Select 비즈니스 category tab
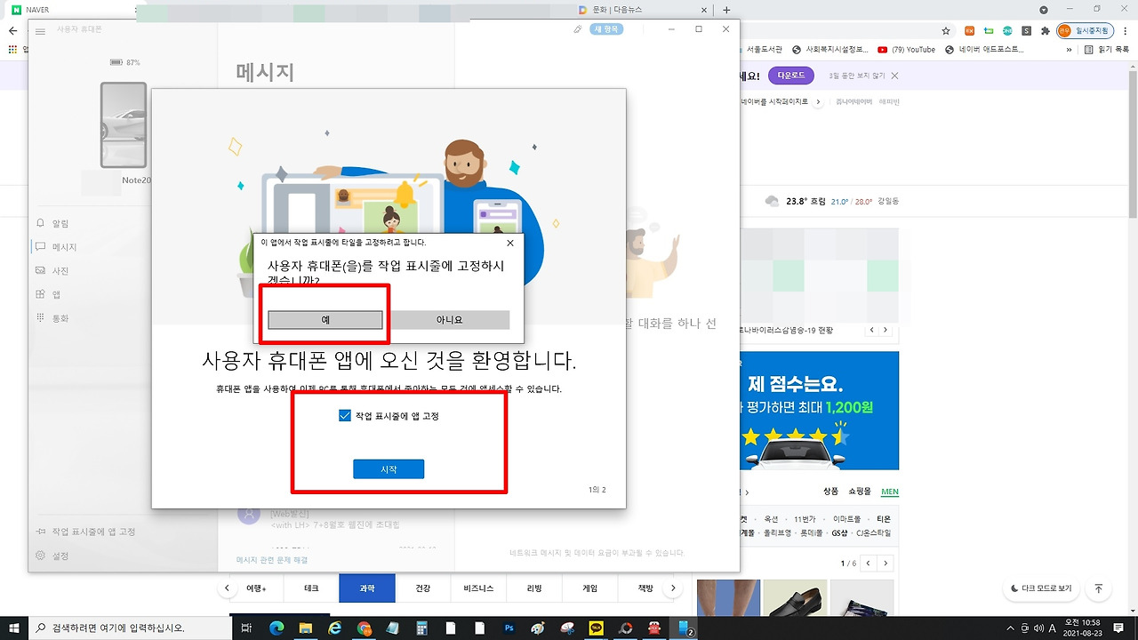Viewport: 1138px width, 640px height. pyautogui.click(x=478, y=588)
